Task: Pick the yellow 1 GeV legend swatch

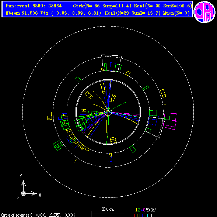Action: (136, 215)
